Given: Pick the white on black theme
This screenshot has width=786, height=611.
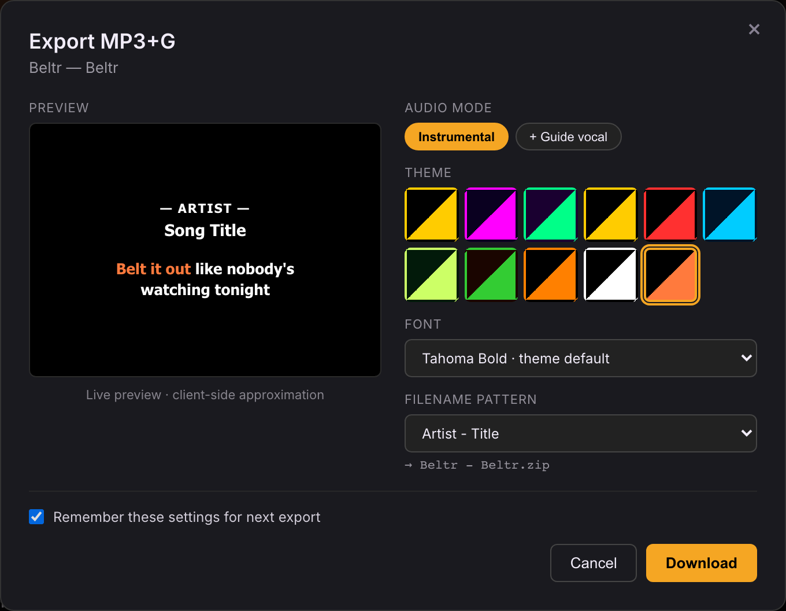Looking at the screenshot, I should coord(610,274).
